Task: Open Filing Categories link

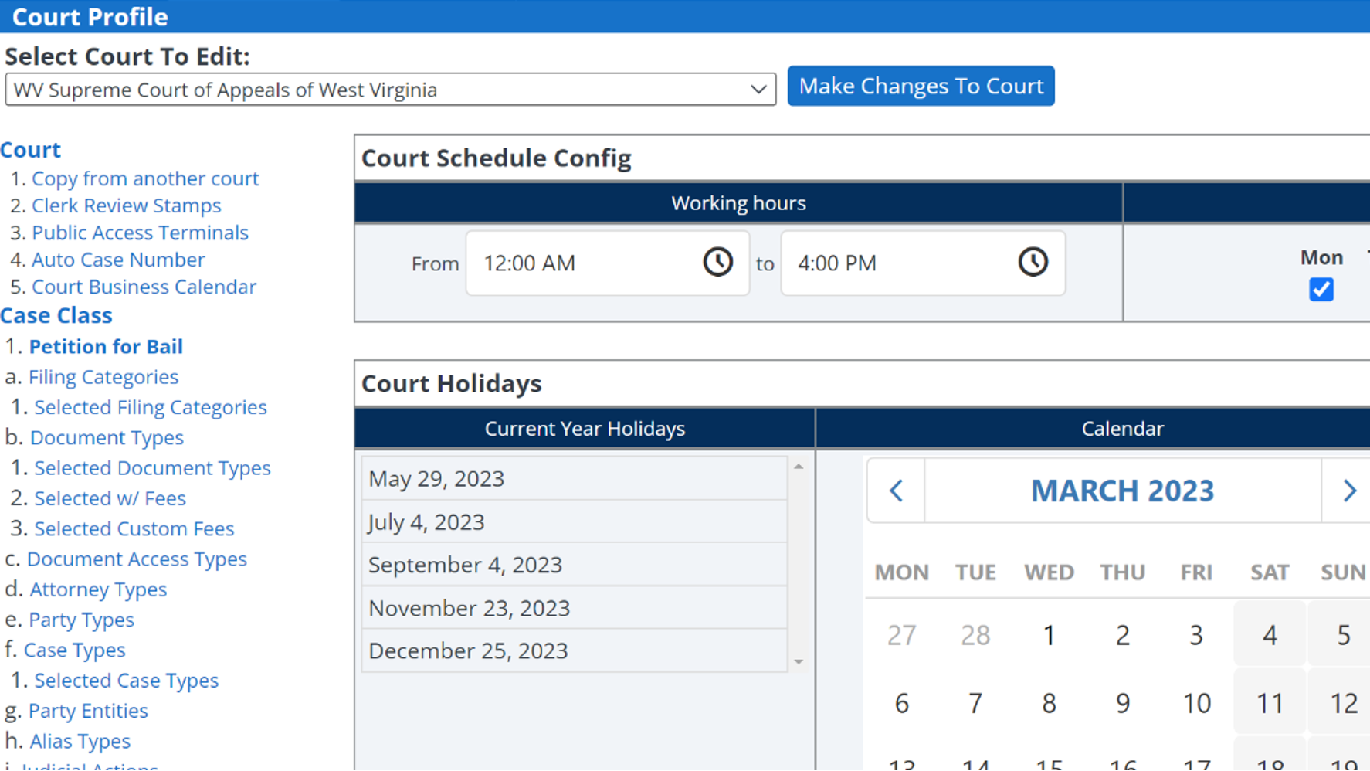Action: pos(103,377)
